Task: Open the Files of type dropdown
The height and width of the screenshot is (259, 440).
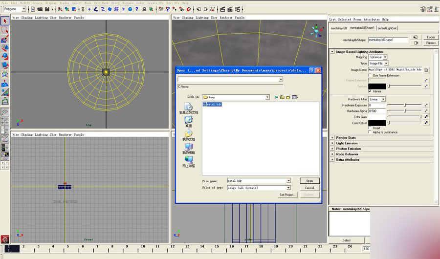Action: [288, 188]
